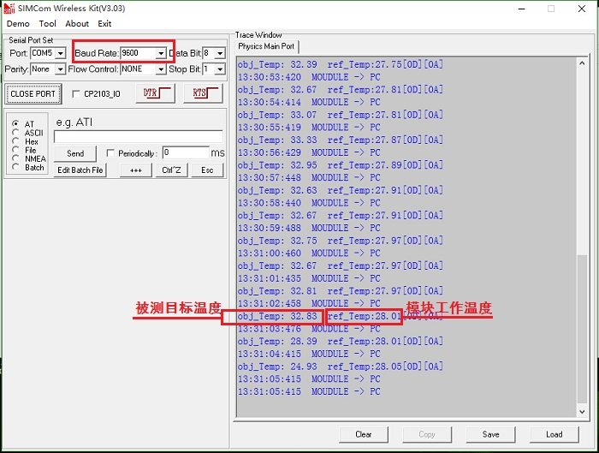This screenshot has height=453, width=599.
Task: Open the Flow Control dropdown
Action: coord(161,69)
